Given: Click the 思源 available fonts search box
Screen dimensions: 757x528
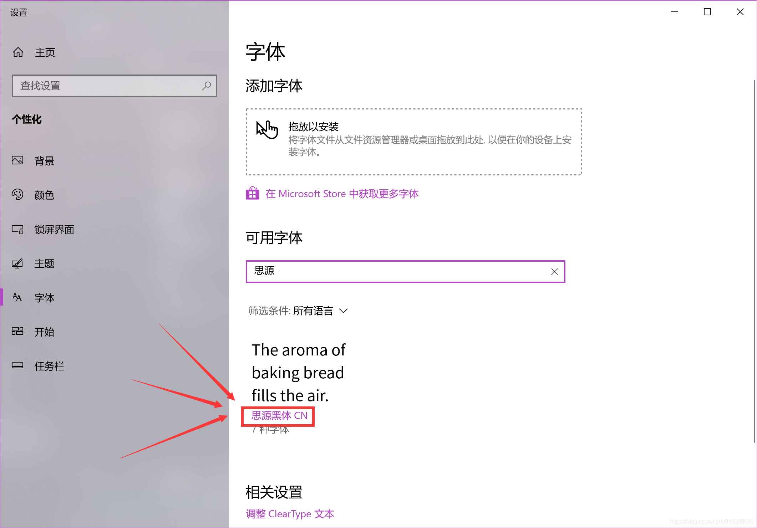Looking at the screenshot, I should point(405,272).
